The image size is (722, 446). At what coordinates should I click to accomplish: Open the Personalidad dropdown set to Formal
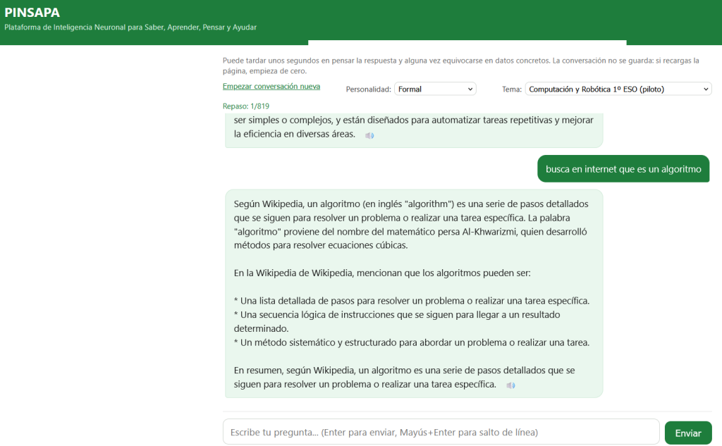click(435, 89)
